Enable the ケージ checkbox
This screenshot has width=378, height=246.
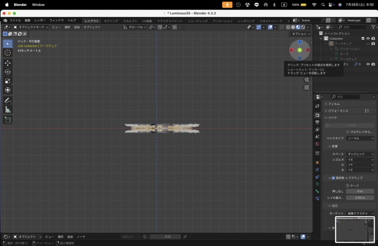tap(348, 185)
